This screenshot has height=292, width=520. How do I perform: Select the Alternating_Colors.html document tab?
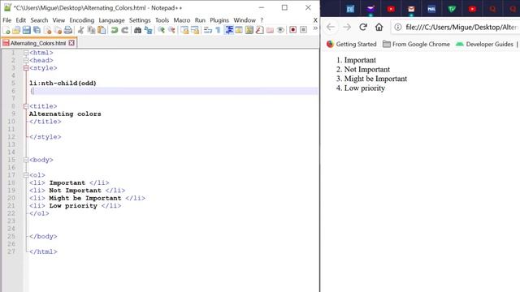38,43
